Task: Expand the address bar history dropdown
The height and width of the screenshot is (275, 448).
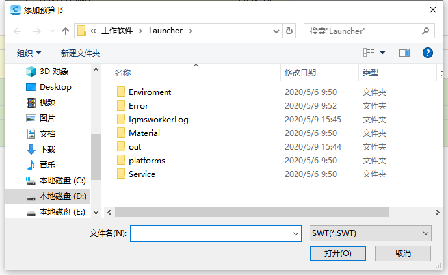Action: [x=276, y=31]
